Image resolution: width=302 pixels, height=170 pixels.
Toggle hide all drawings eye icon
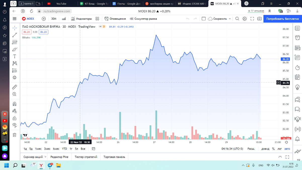15,125
